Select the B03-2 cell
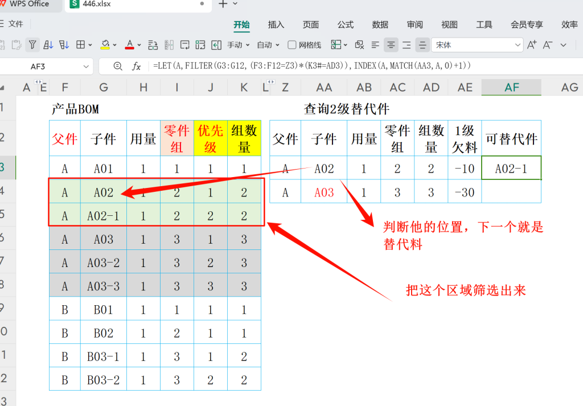This screenshot has width=583, height=406. (x=104, y=380)
